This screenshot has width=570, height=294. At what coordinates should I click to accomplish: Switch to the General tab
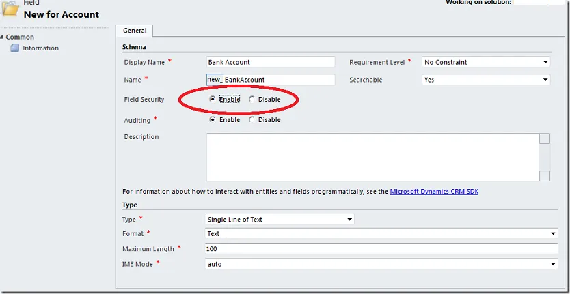point(135,31)
